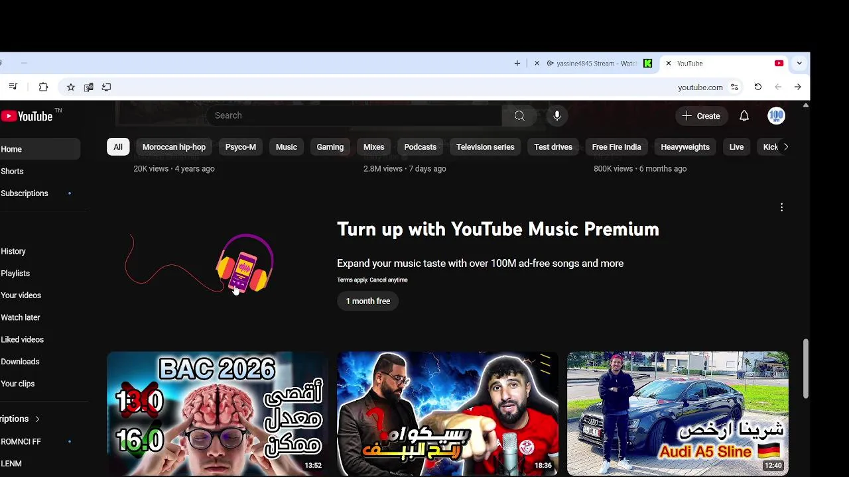Reload the page with the refresh icon
The height and width of the screenshot is (477, 849).
pyautogui.click(x=757, y=87)
